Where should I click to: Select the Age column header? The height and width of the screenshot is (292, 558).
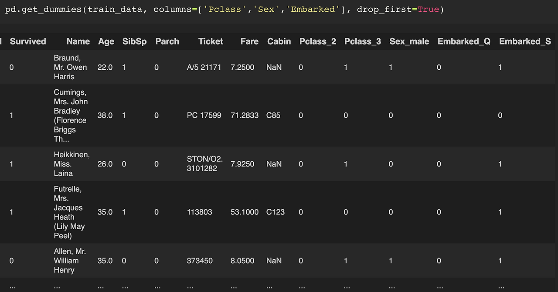[x=106, y=41]
